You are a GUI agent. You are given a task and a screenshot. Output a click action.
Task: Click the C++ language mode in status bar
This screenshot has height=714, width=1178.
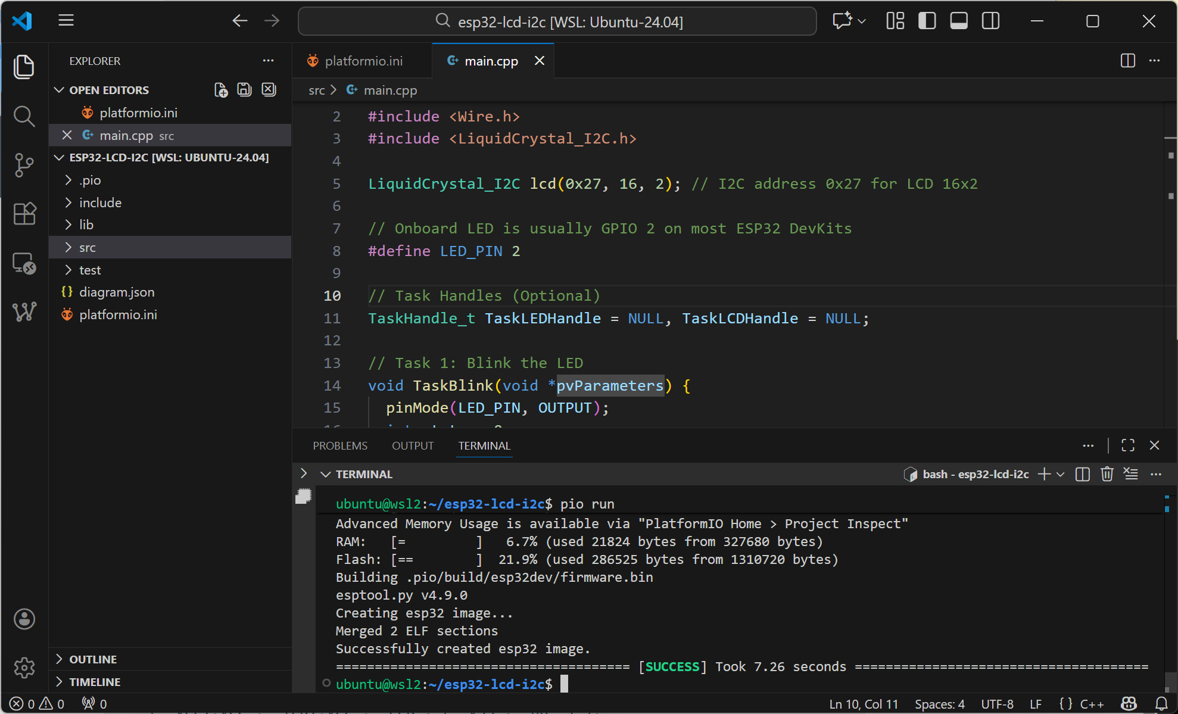[1092, 704]
